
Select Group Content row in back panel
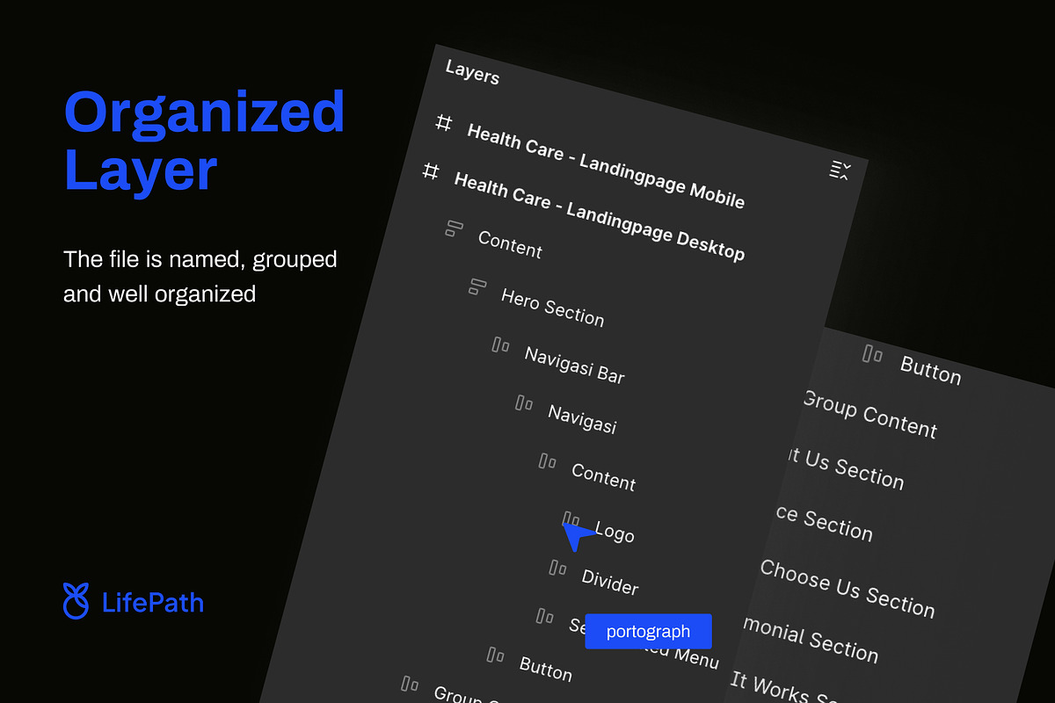point(869,414)
